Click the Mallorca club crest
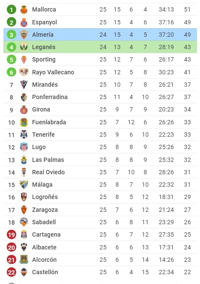Viewport: 200px width, 284px height. point(24,9)
